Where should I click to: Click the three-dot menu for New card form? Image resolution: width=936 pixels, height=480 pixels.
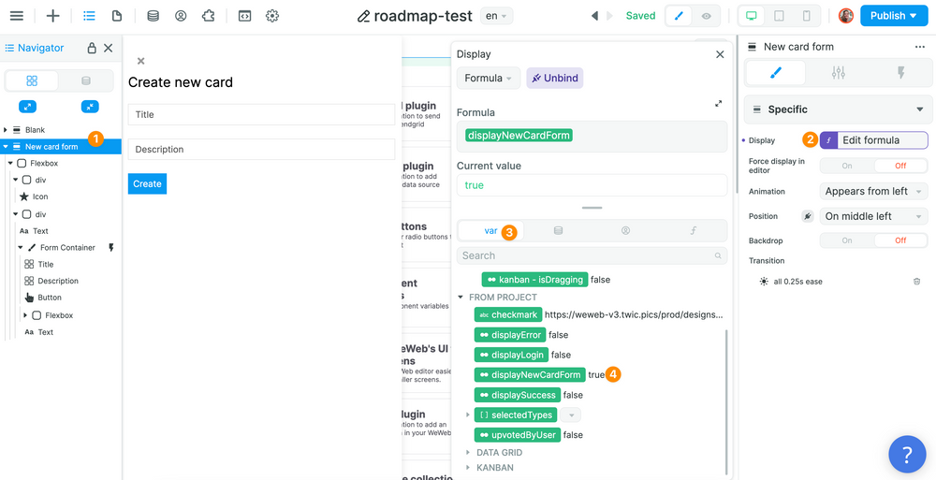[x=919, y=47]
